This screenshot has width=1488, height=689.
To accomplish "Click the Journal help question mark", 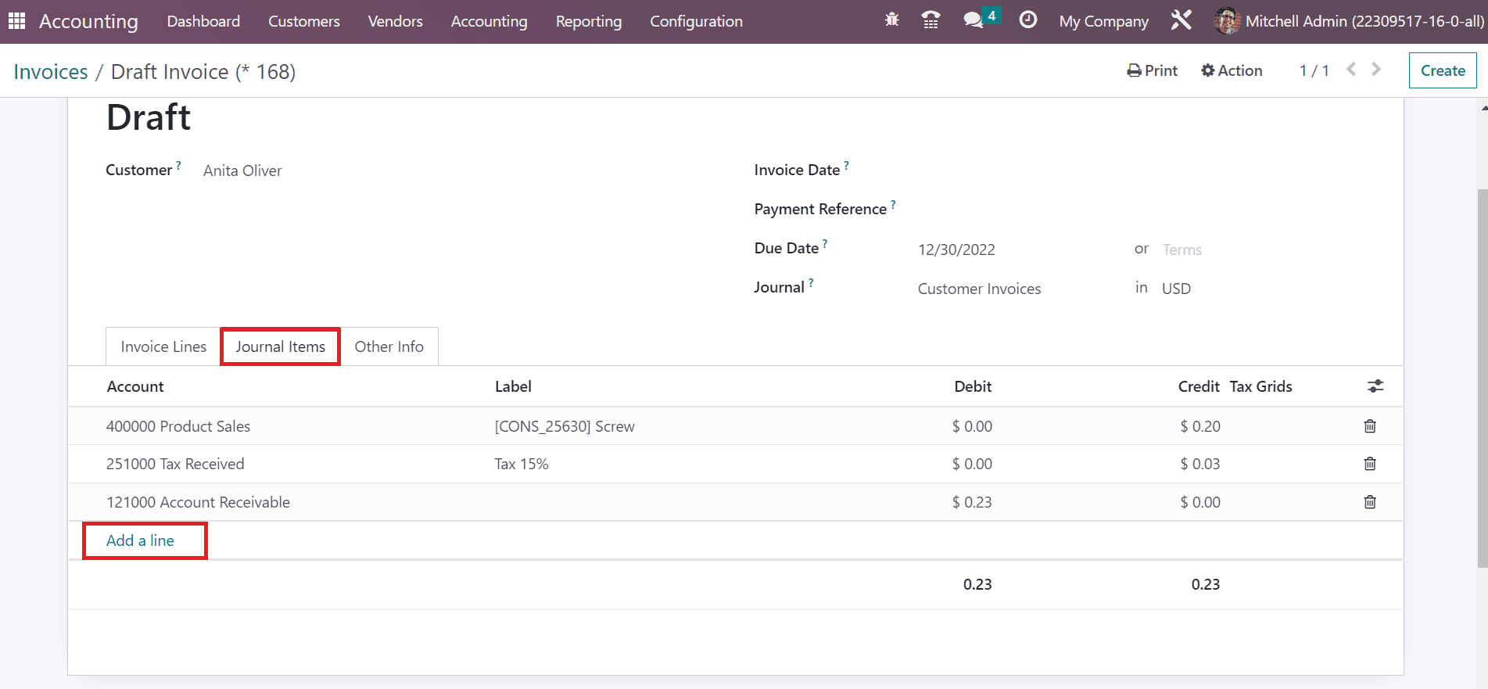I will pyautogui.click(x=811, y=283).
